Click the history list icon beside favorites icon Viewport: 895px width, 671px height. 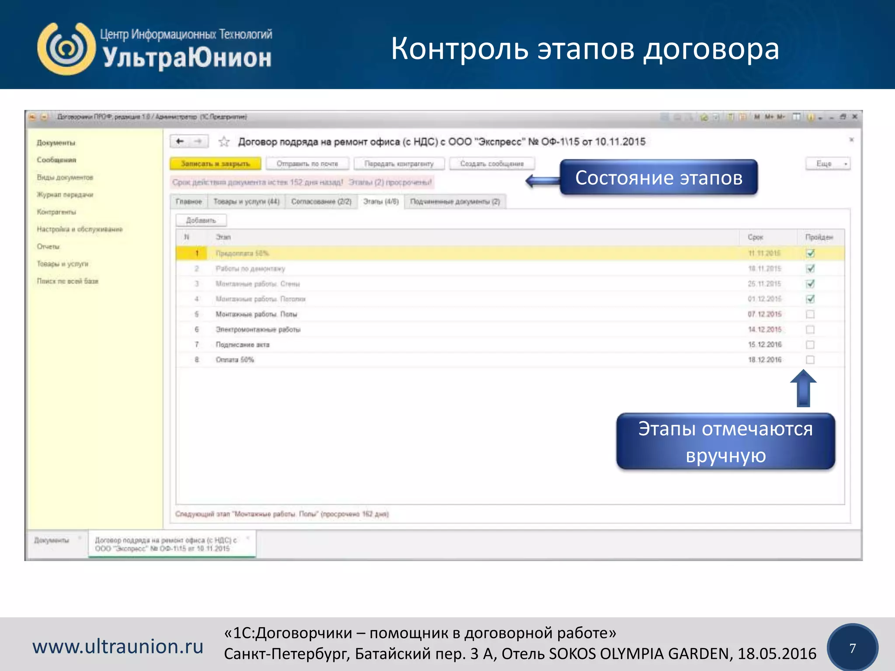click(716, 117)
